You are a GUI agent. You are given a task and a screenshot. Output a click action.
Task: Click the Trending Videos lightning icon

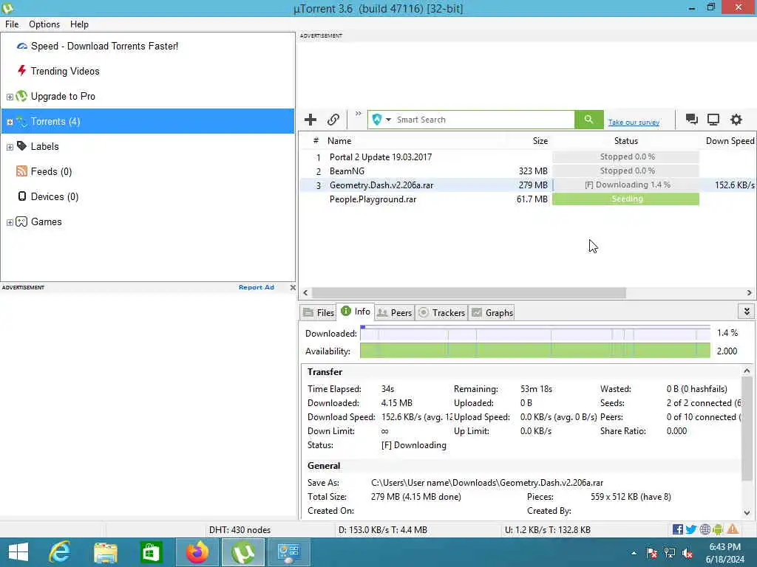pyautogui.click(x=21, y=70)
